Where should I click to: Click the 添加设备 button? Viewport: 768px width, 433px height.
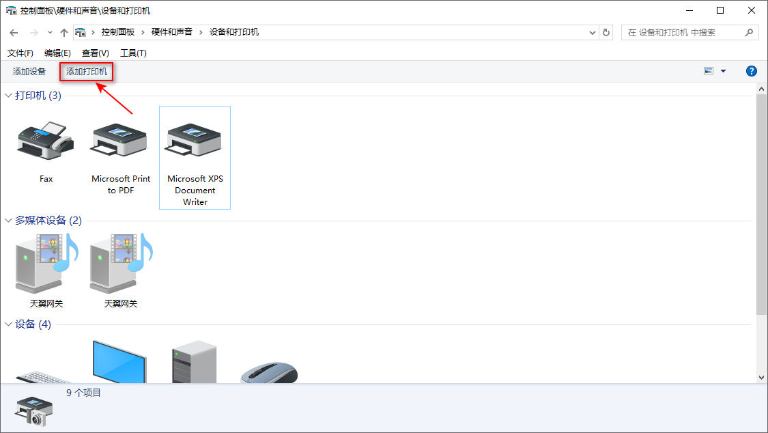tap(29, 72)
